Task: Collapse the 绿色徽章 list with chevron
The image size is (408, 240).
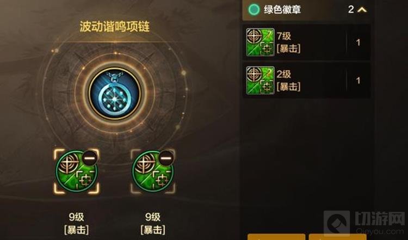Action: point(362,10)
